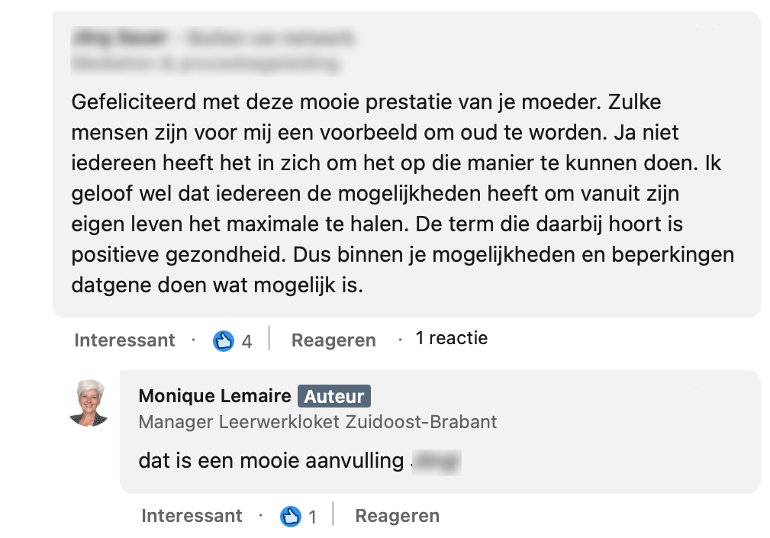The height and width of the screenshot is (538, 770).
Task: Mark the top comment as Interessant
Action: click(x=124, y=340)
